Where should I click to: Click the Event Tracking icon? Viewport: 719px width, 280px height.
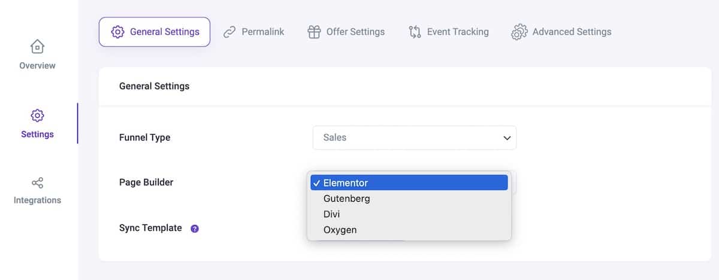415,32
